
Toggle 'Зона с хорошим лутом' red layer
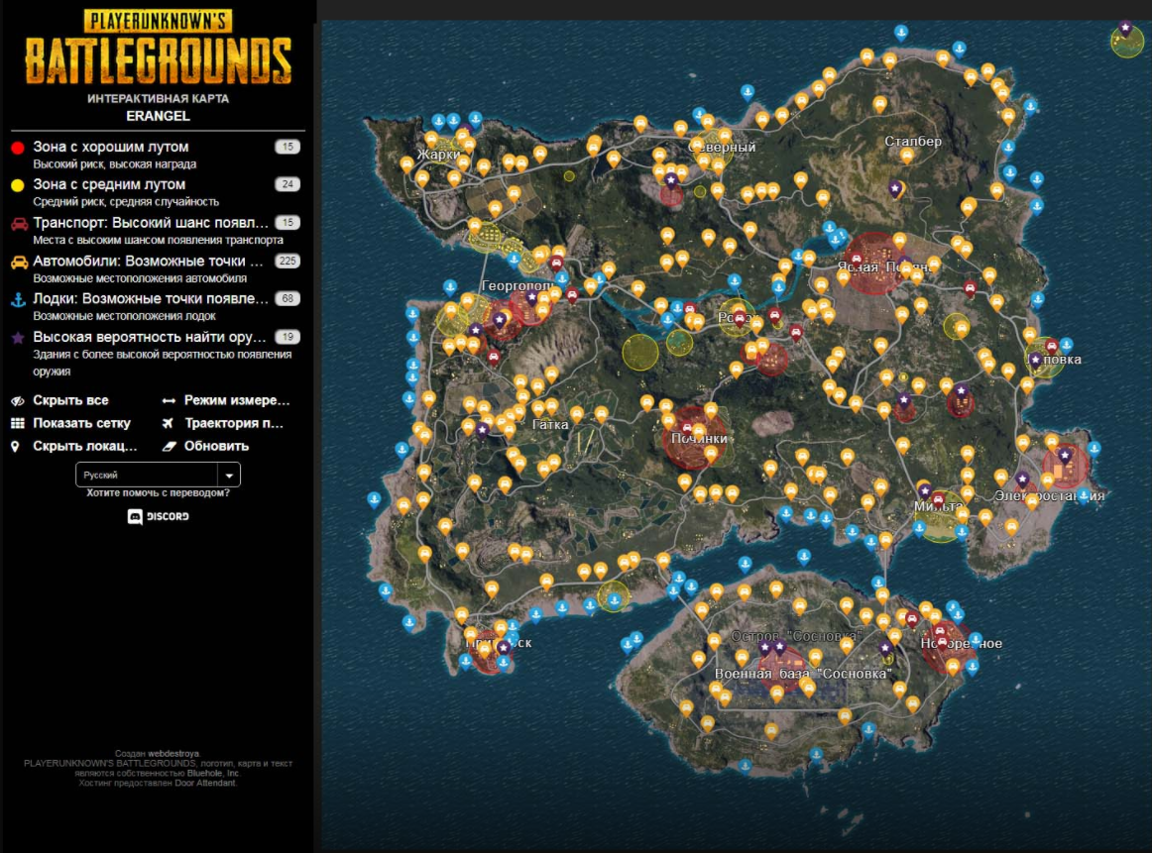pos(158,155)
